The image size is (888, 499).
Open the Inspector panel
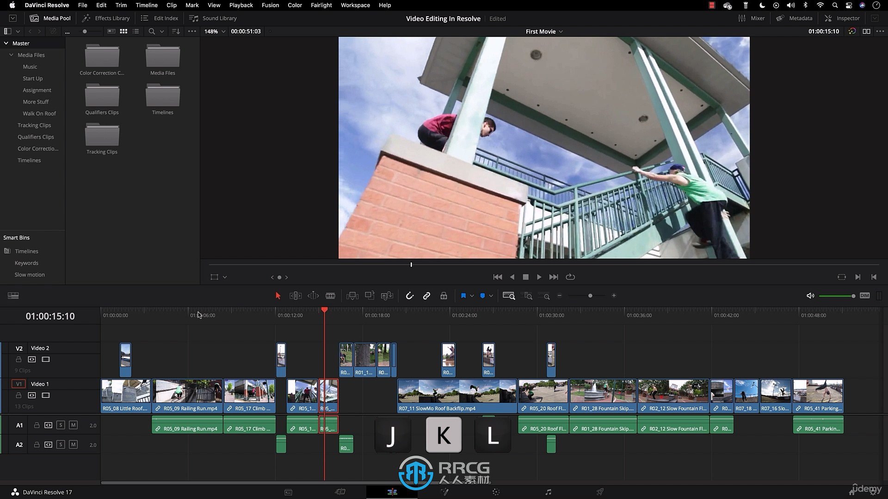point(842,18)
